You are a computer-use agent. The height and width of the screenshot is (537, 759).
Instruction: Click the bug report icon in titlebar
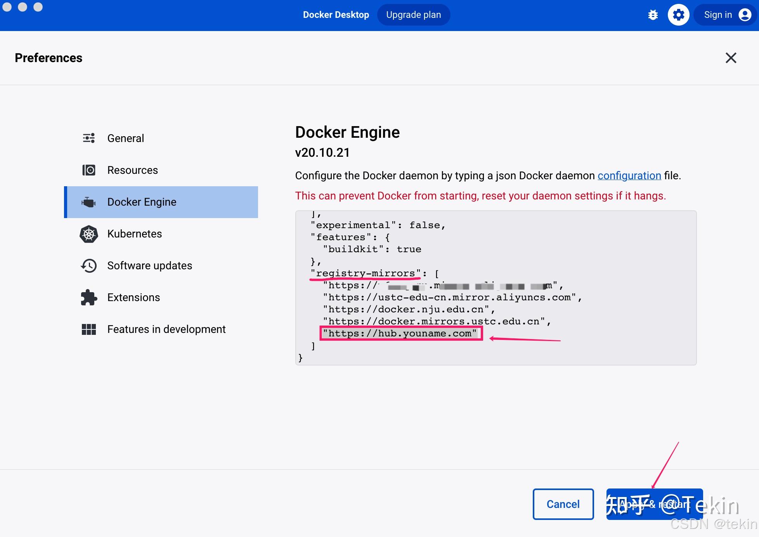(653, 14)
